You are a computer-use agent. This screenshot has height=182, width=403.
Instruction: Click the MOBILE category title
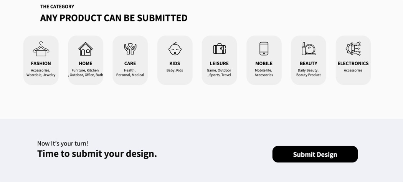point(264,63)
